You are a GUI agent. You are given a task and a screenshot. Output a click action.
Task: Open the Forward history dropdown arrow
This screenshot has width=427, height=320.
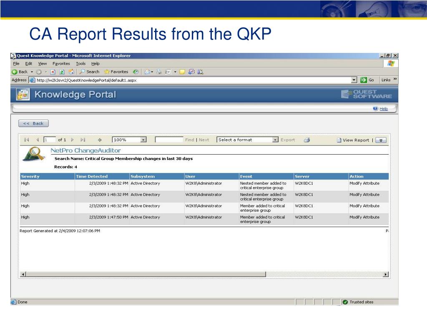coord(46,72)
